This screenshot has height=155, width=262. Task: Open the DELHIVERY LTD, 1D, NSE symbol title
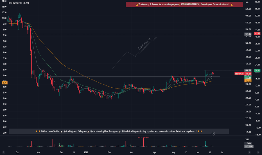click(19, 3)
